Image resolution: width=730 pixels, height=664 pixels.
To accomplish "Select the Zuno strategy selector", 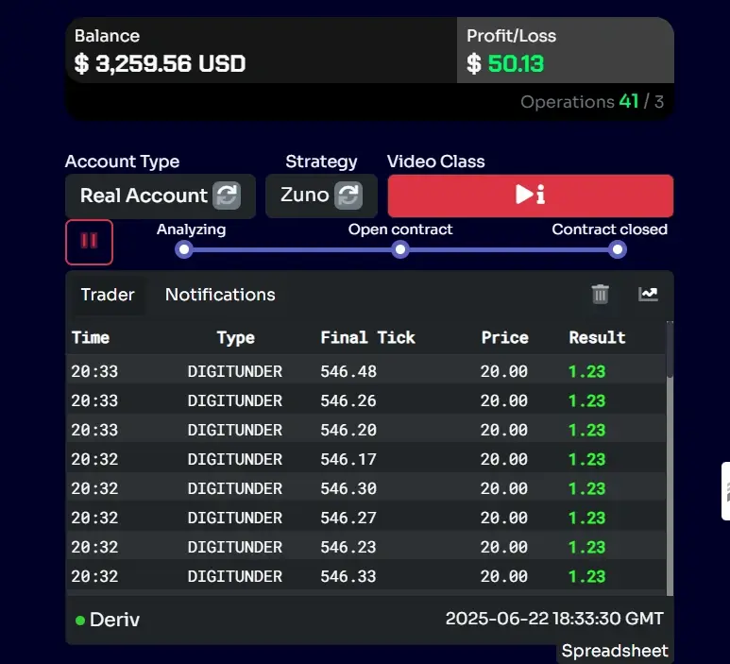I will pos(321,196).
